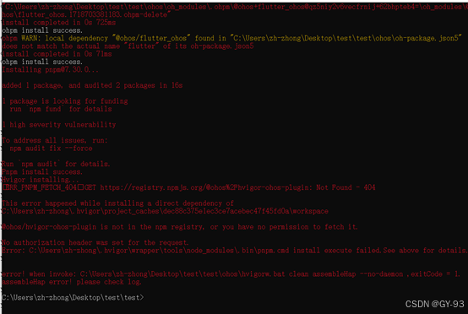Click the 'run `npm fund` for details' text
This screenshot has height=314, width=468.
pyautogui.click(x=61, y=109)
